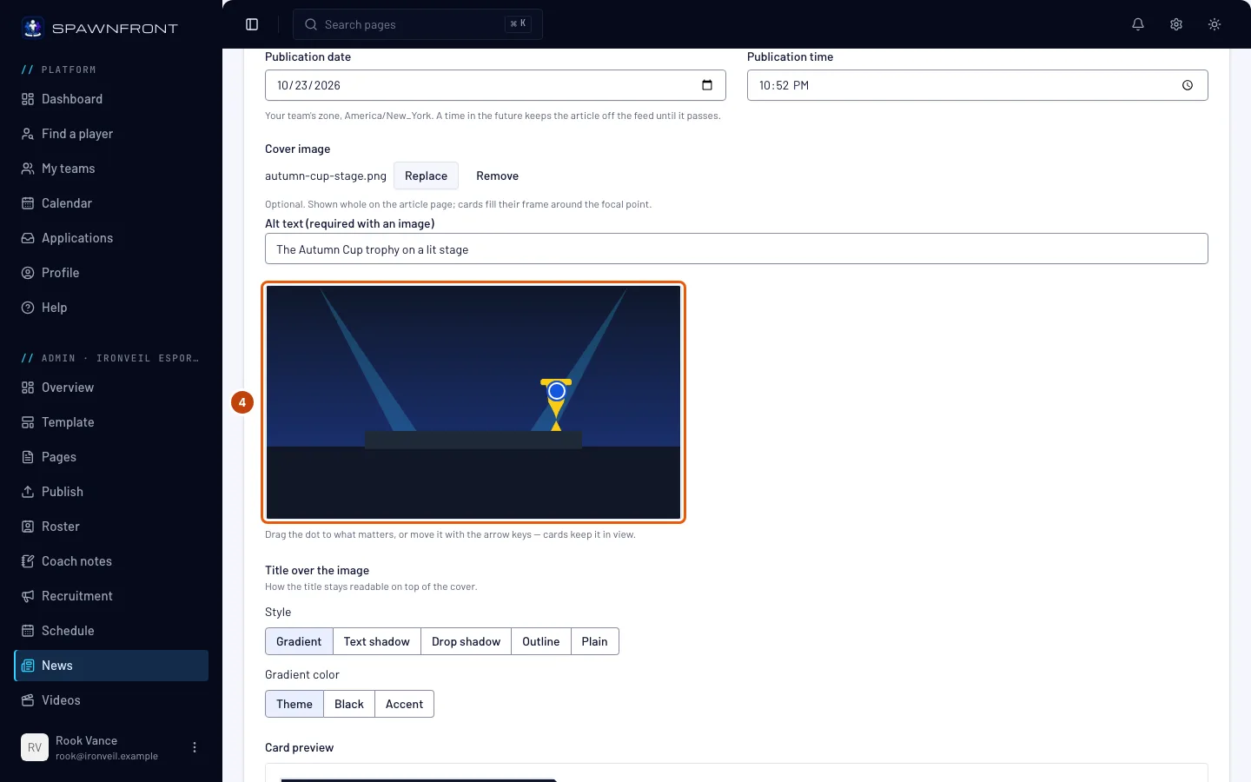
Task: Remove the cover image
Action: tap(497, 176)
